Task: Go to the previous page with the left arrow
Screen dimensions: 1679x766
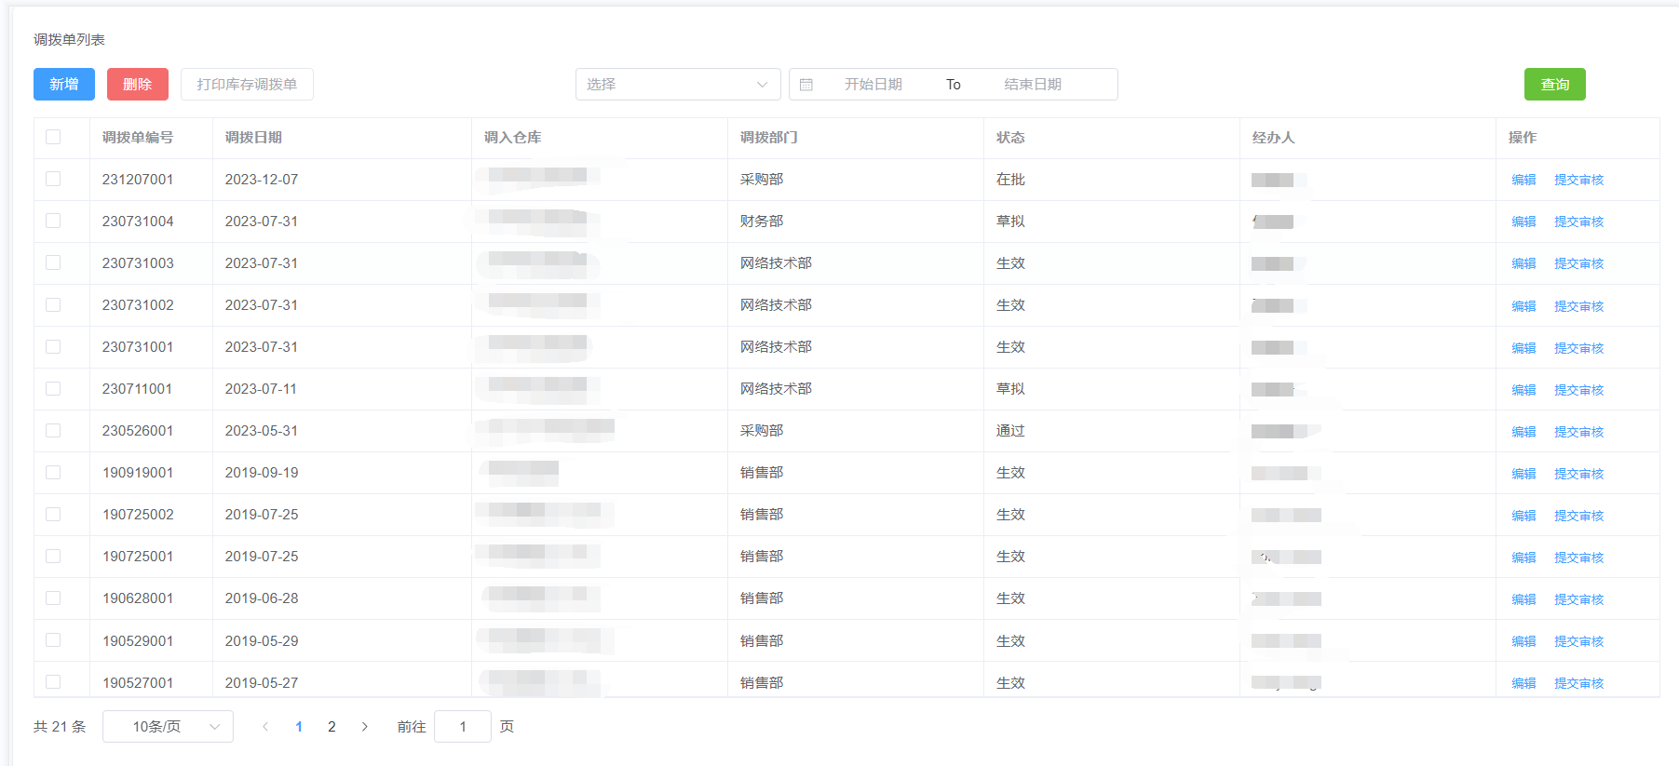Action: point(265,727)
